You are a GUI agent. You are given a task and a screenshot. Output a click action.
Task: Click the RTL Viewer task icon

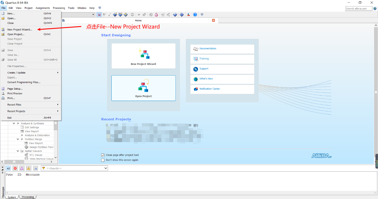[x=26, y=155]
